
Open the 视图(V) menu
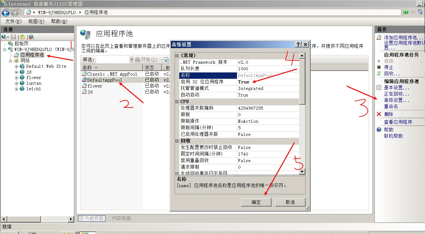pyautogui.click(x=36, y=21)
